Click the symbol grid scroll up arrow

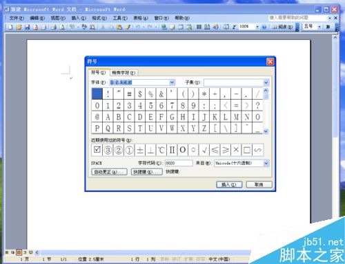(x=266, y=91)
